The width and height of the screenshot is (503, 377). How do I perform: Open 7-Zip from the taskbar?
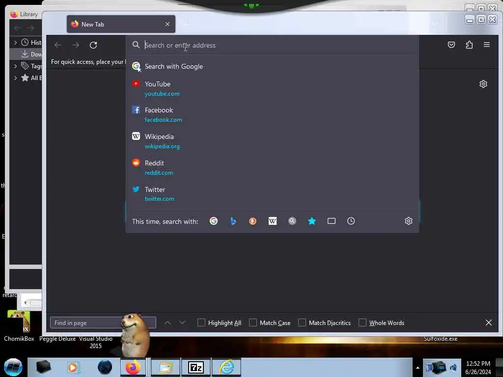click(x=196, y=367)
